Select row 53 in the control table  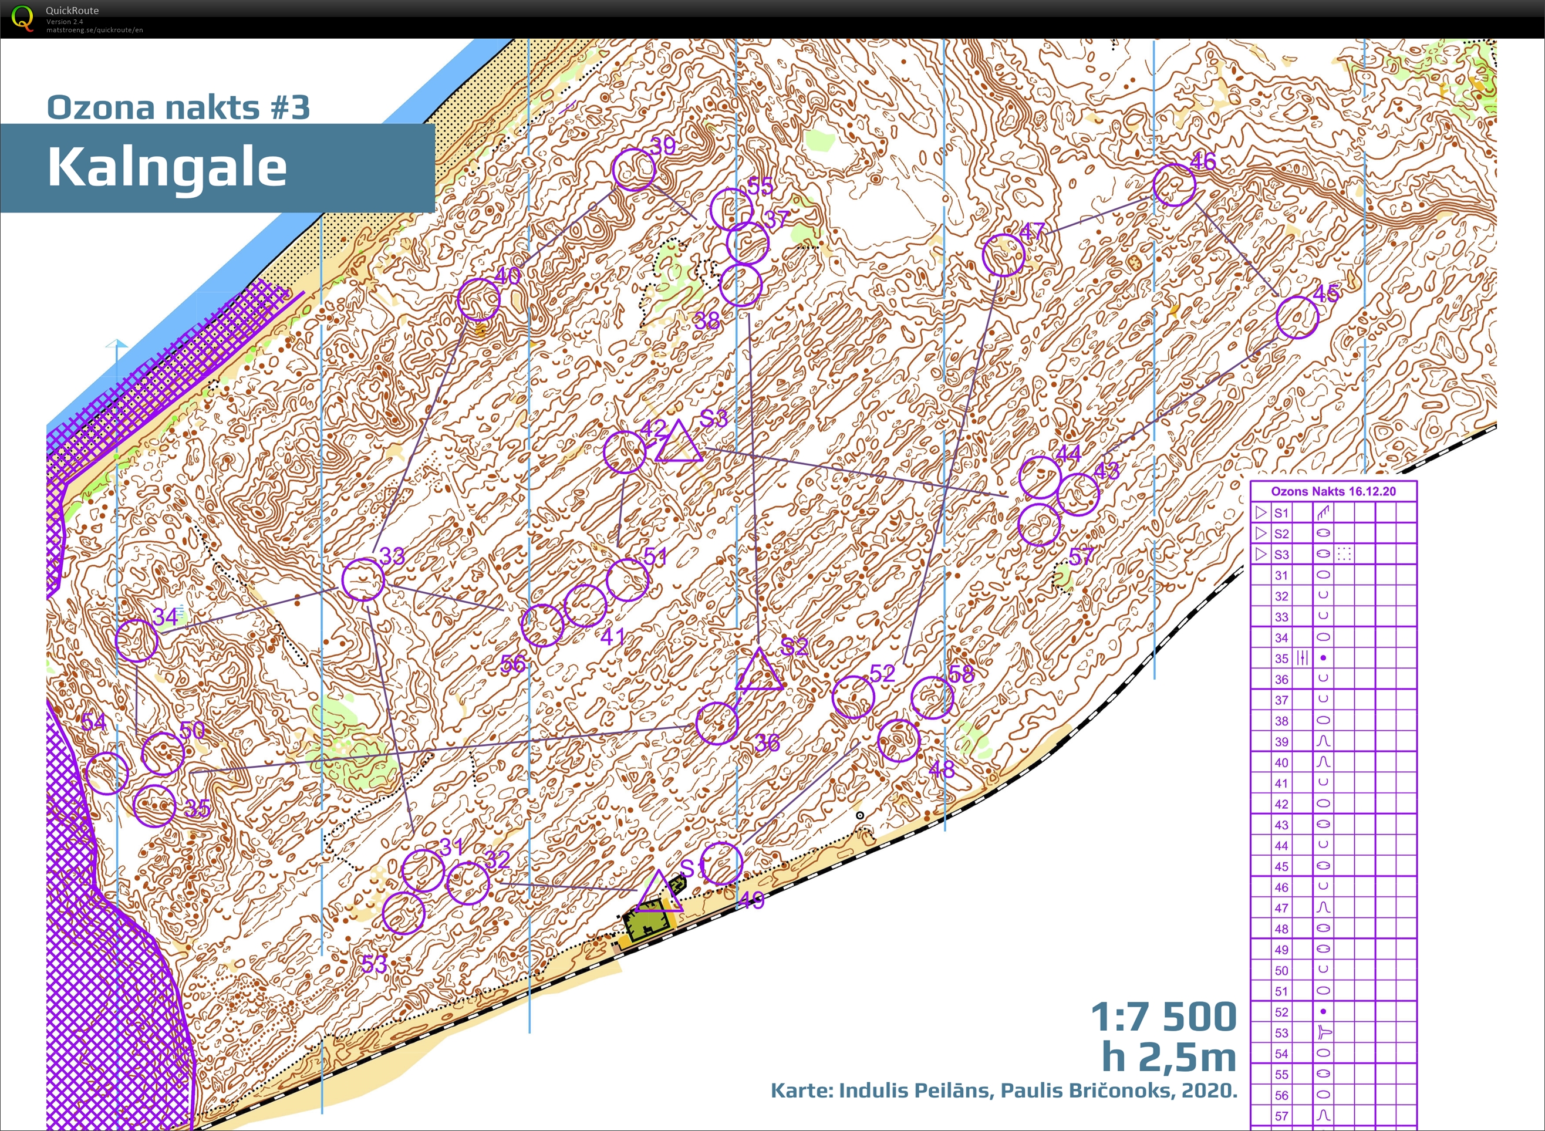coord(1333,1032)
